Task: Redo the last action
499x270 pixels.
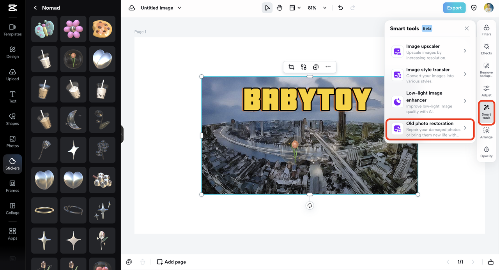Action: coord(353,8)
